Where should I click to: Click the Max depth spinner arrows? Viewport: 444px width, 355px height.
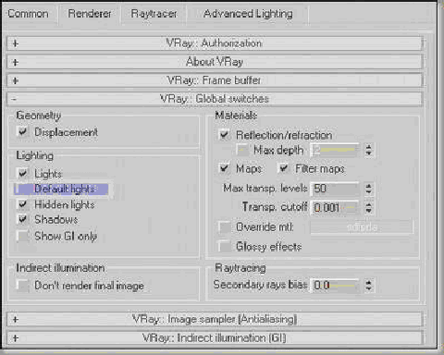pyautogui.click(x=368, y=150)
